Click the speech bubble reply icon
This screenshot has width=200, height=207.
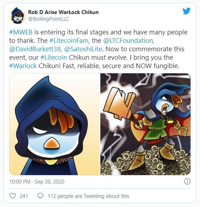click(40, 196)
